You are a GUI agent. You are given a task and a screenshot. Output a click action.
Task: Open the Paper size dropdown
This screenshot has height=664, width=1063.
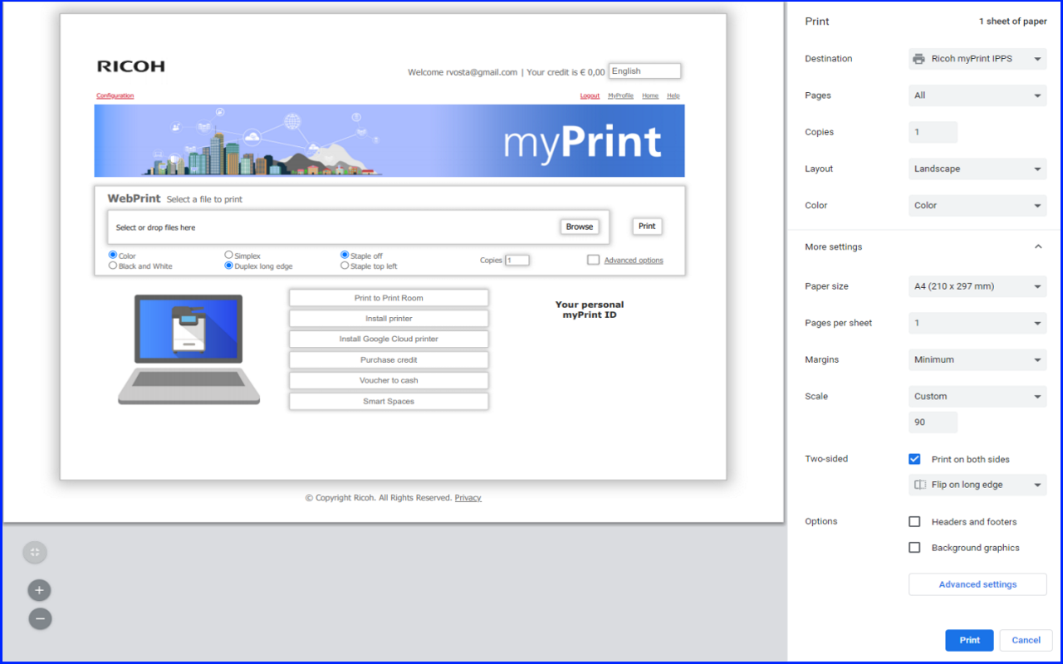pyautogui.click(x=977, y=286)
